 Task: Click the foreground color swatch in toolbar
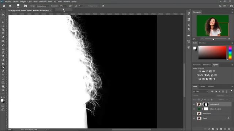click(2, 100)
